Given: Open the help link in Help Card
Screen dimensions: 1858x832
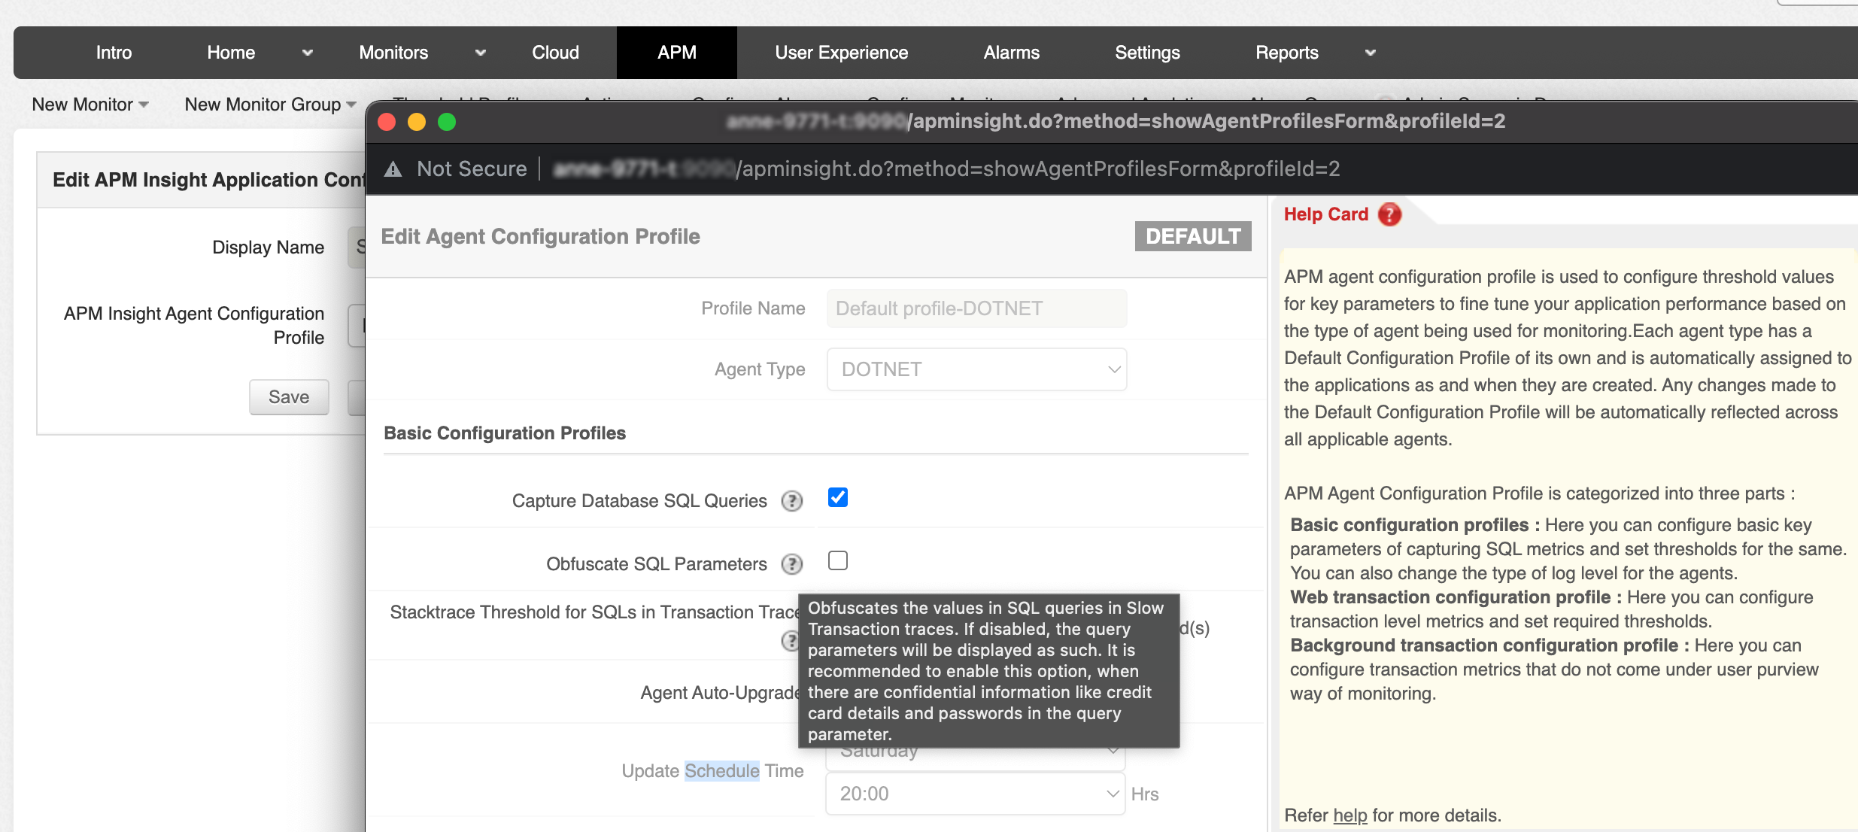Looking at the screenshot, I should pyautogui.click(x=1349, y=815).
